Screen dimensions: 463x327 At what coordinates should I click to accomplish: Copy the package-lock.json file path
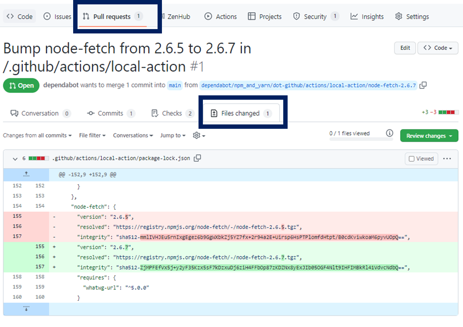(197, 158)
